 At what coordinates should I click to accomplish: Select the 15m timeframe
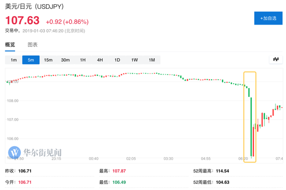point(48,60)
